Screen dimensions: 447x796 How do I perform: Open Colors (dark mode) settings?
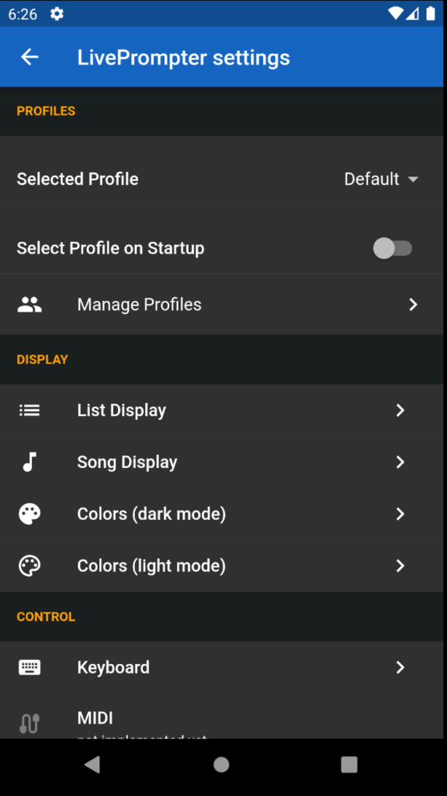pos(221,514)
